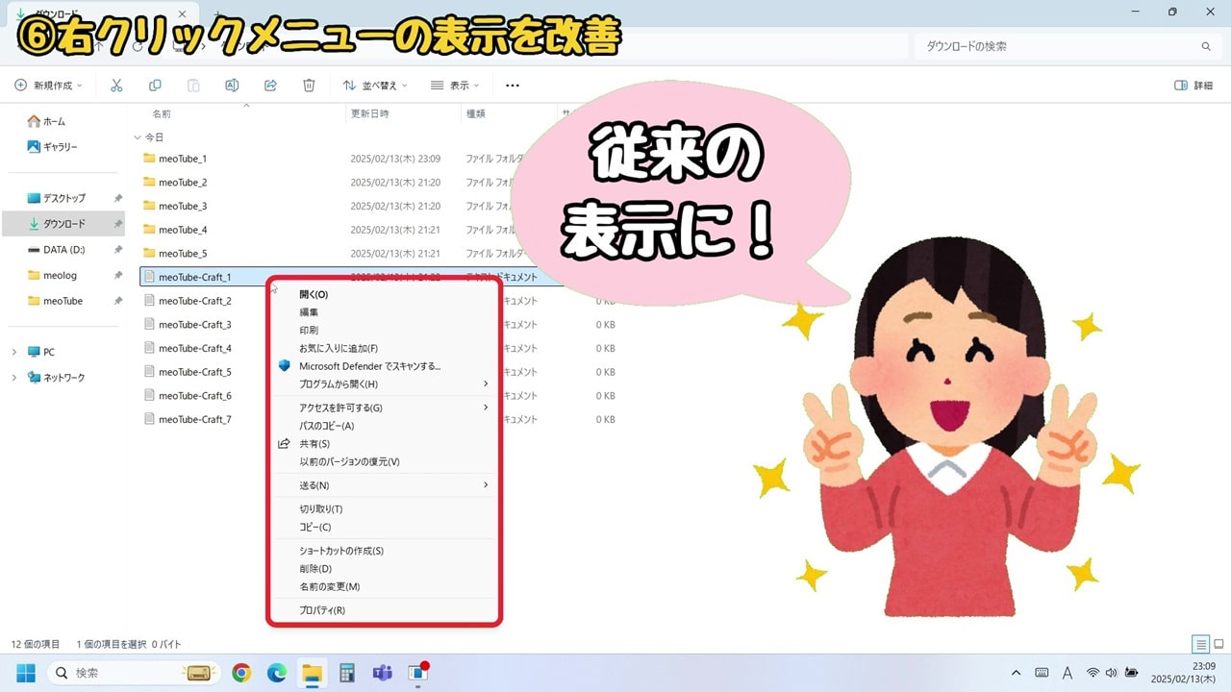1231x692 pixels.
Task: Click the search magnifier icon in search box
Action: [1206, 46]
